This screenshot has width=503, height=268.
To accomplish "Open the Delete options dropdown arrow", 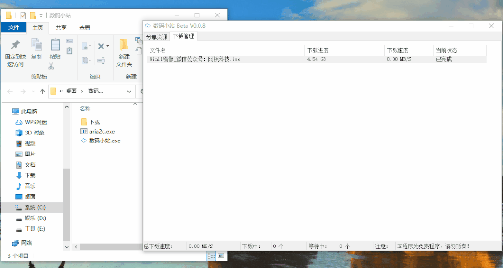I will pos(108,46).
